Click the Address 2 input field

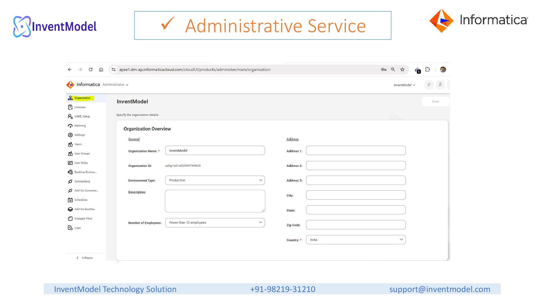point(356,165)
